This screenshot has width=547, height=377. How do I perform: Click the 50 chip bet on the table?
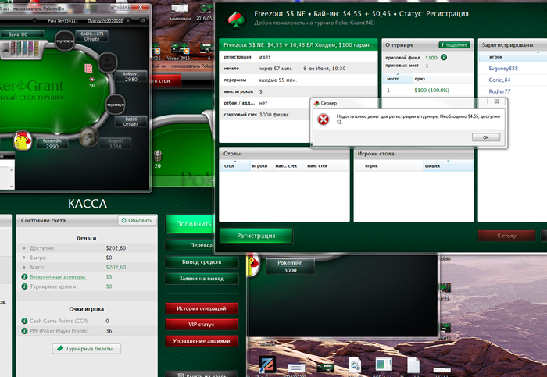click(x=92, y=82)
